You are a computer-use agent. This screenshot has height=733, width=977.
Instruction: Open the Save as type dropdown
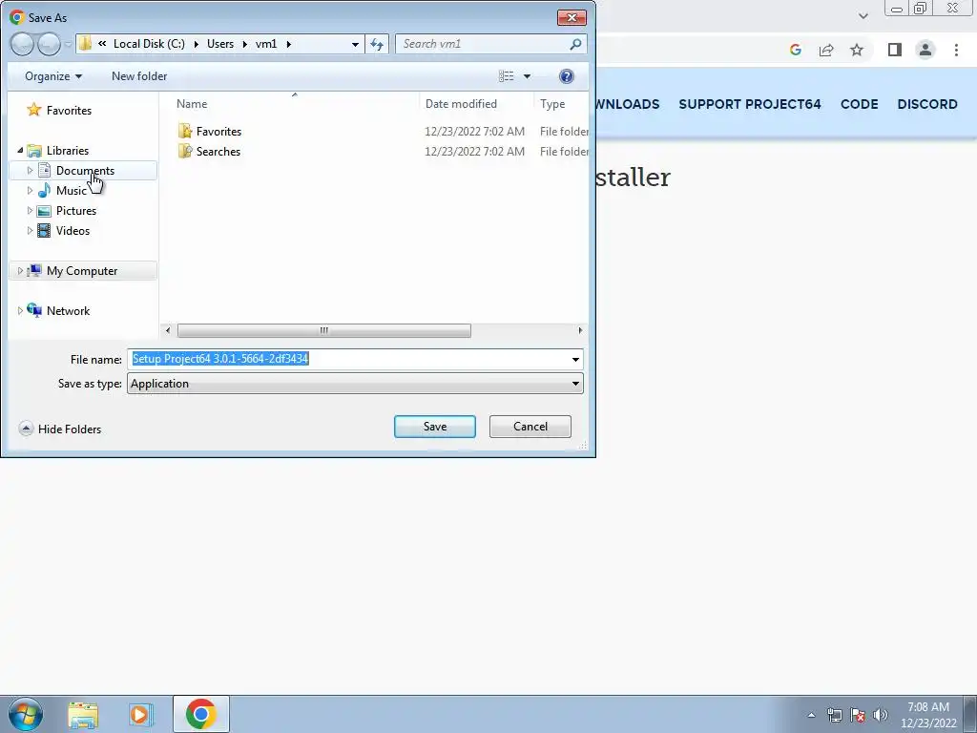point(355,384)
